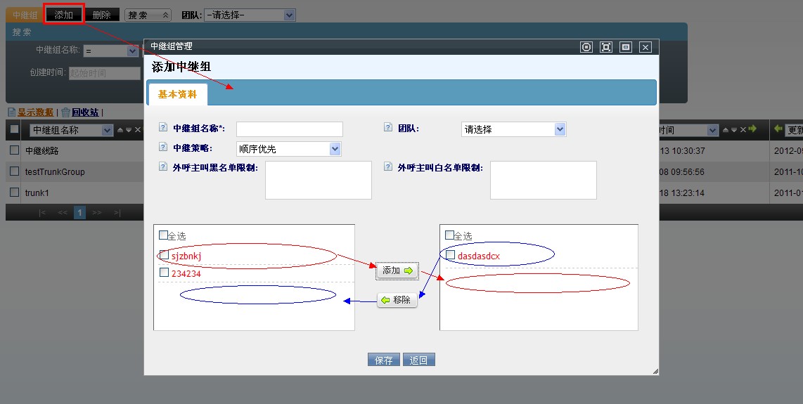Click help icon next to 中继策略
This screenshot has width=803, height=404.
point(163,147)
